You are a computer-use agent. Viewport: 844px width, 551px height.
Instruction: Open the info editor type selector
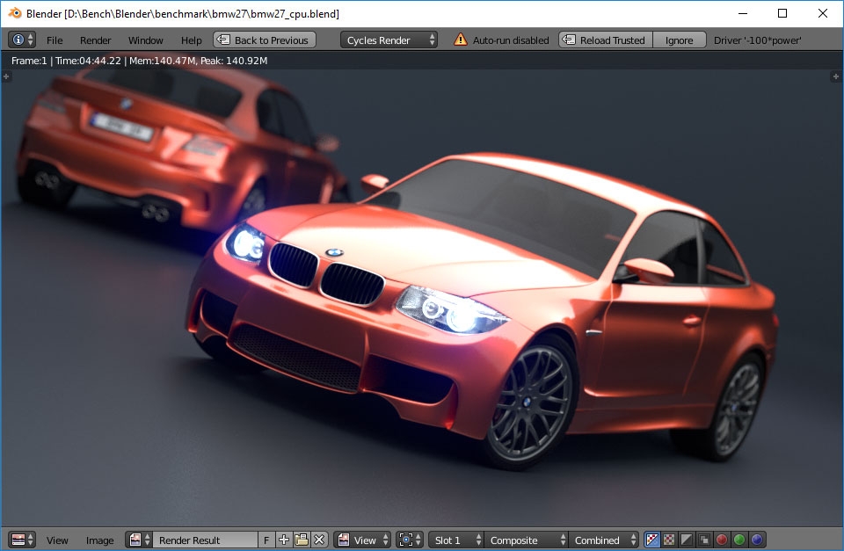[22, 40]
